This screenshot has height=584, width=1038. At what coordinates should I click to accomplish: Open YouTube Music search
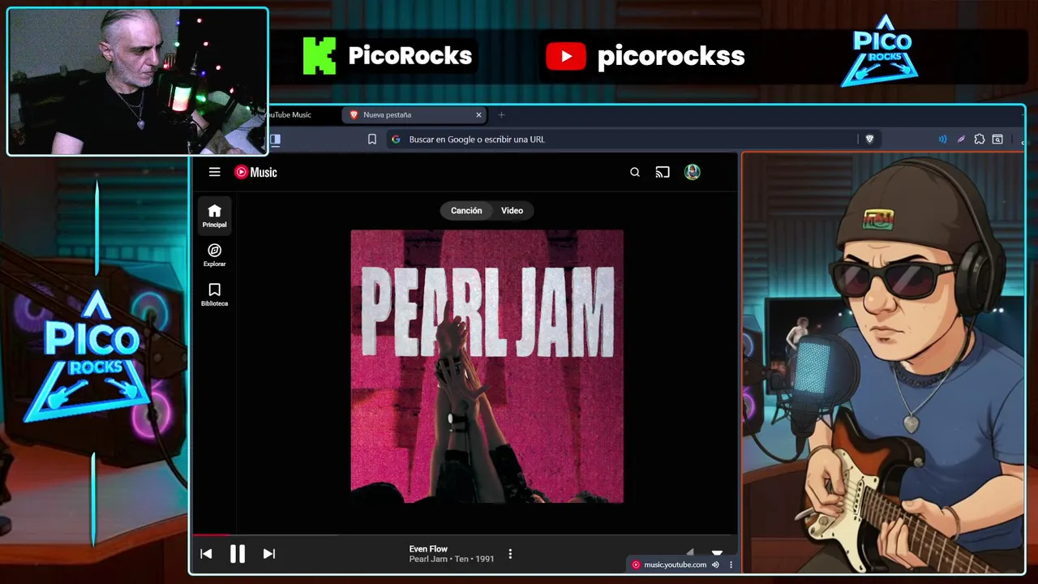point(635,172)
